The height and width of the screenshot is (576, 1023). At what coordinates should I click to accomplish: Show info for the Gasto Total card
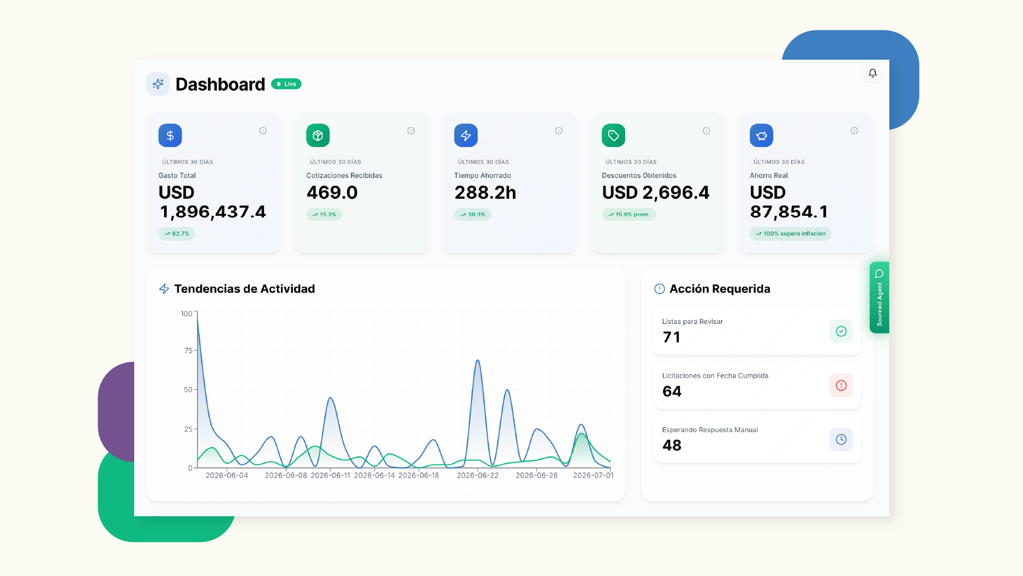coord(263,131)
